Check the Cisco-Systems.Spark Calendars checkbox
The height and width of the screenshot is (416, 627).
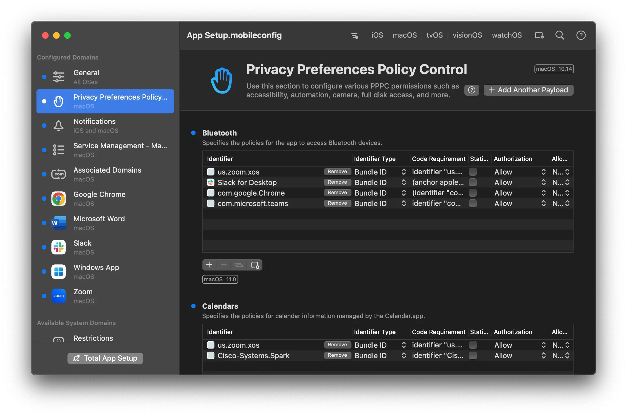211,356
